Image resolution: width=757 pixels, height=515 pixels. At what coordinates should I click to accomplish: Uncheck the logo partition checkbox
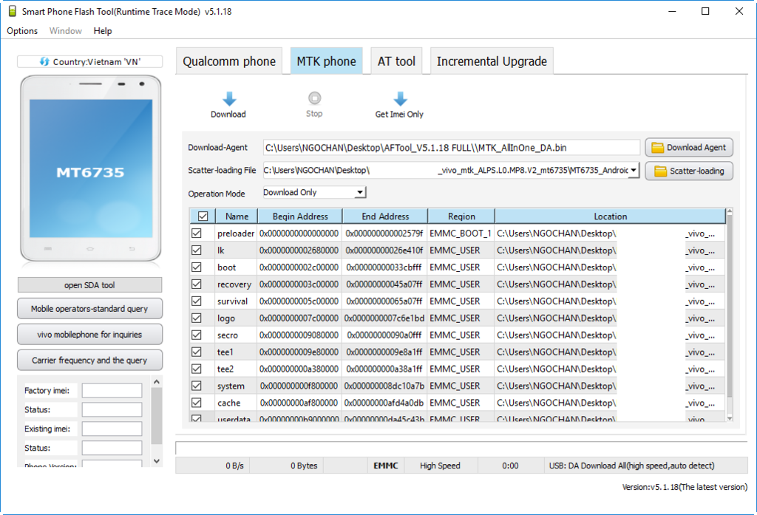(x=197, y=318)
